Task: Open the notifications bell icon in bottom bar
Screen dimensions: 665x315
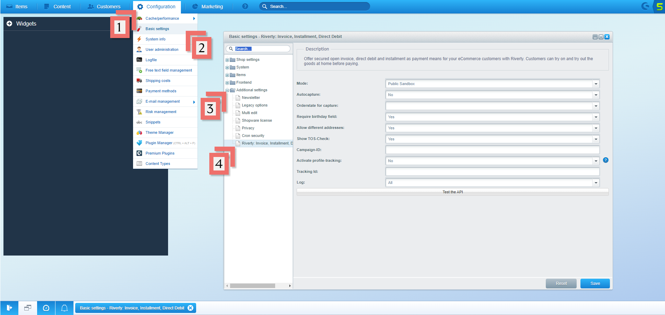Action: [x=64, y=308]
